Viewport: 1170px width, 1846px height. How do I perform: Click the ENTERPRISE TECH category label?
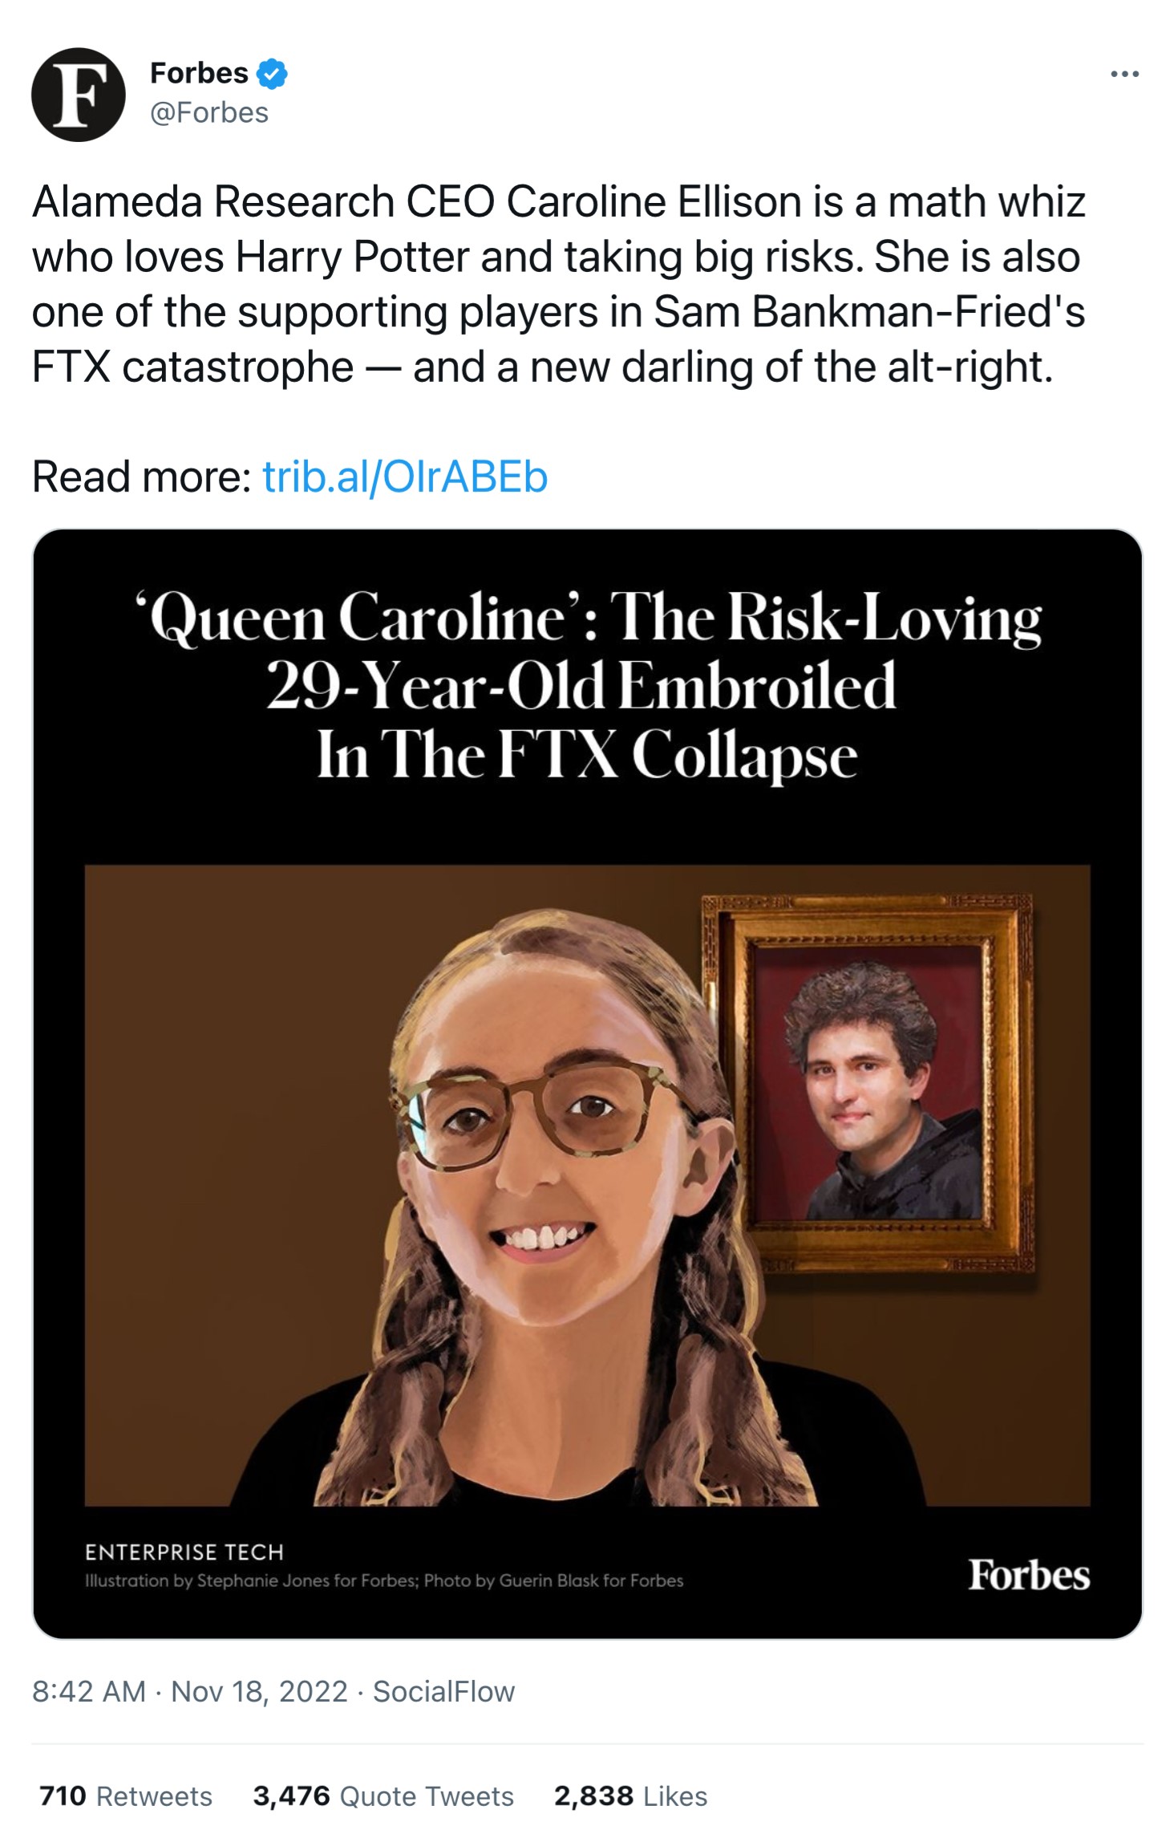pos(184,1552)
